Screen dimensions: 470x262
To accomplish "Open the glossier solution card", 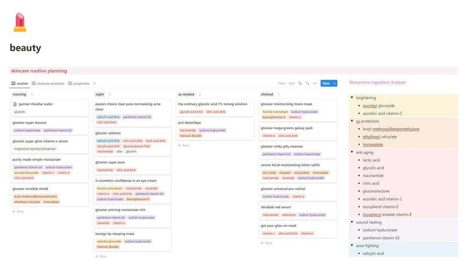I will click(x=132, y=142).
